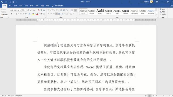Expand the multilevel list dropdown
The image size is (173, 97).
(59, 10)
